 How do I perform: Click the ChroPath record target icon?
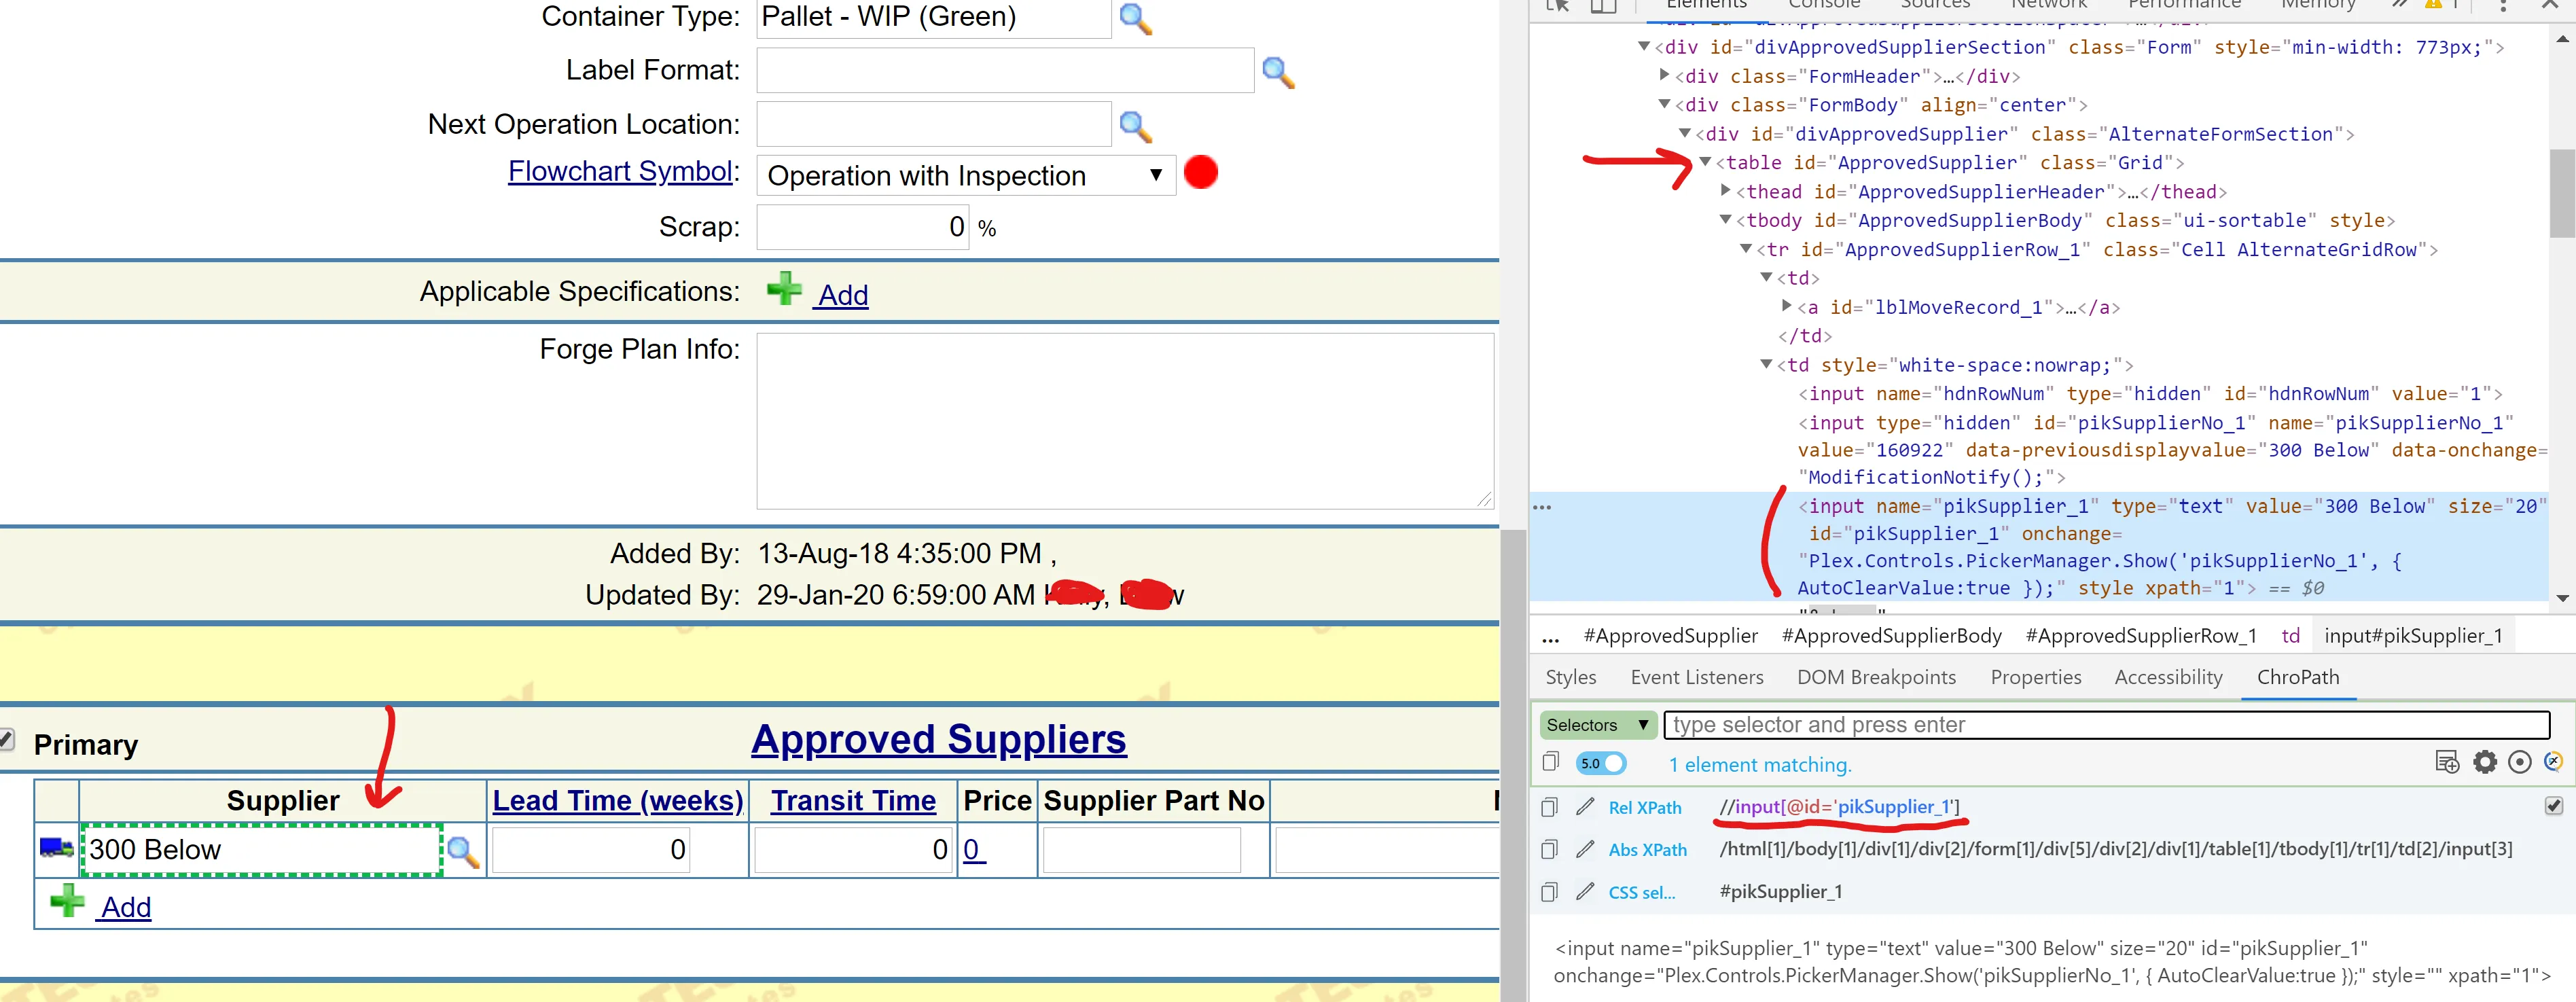point(2520,763)
